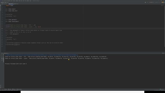
Task: Click the editor vertical scrollbar
Action: coord(164,26)
